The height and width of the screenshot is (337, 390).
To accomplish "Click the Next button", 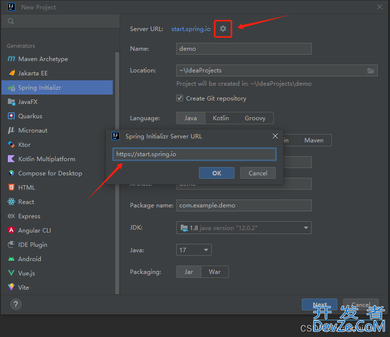I will pos(320,304).
